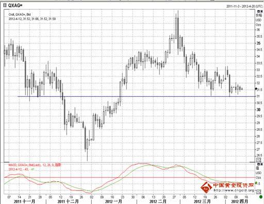Open the 2011-11-3 to 2012-4-20 date range
This screenshot has height=204, width=264.
click(244, 6)
